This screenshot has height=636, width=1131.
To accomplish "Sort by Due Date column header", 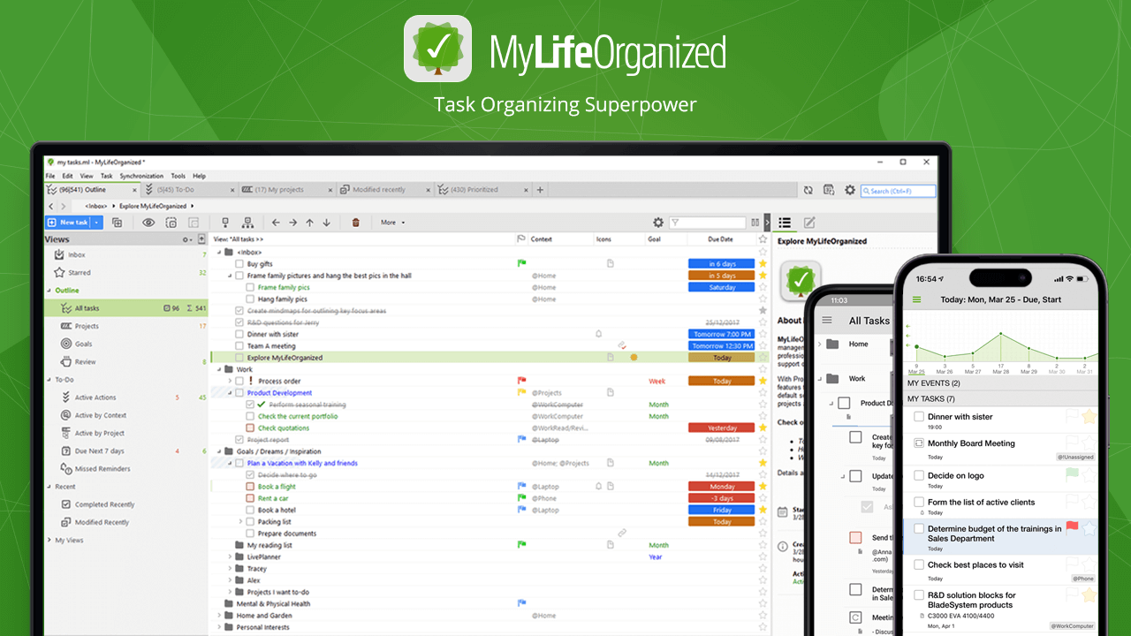I will click(x=721, y=239).
